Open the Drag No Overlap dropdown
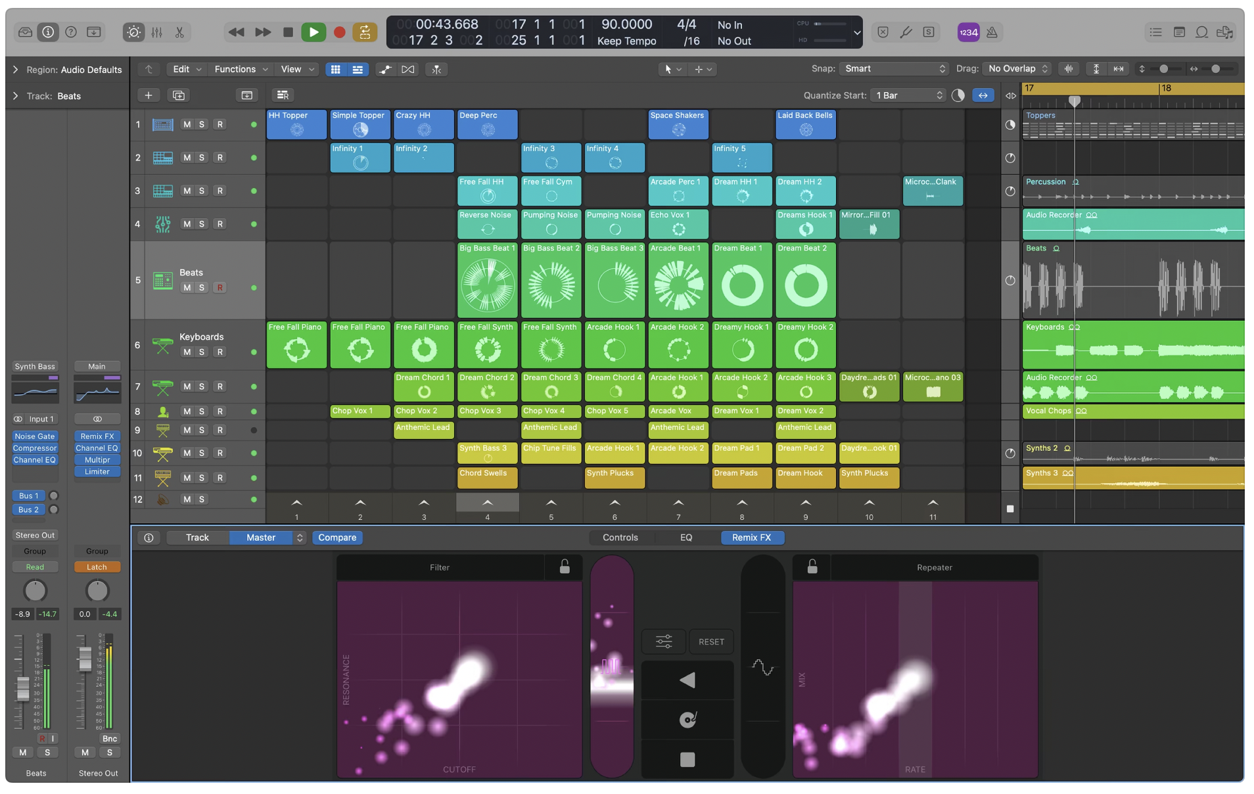 (x=1017, y=68)
